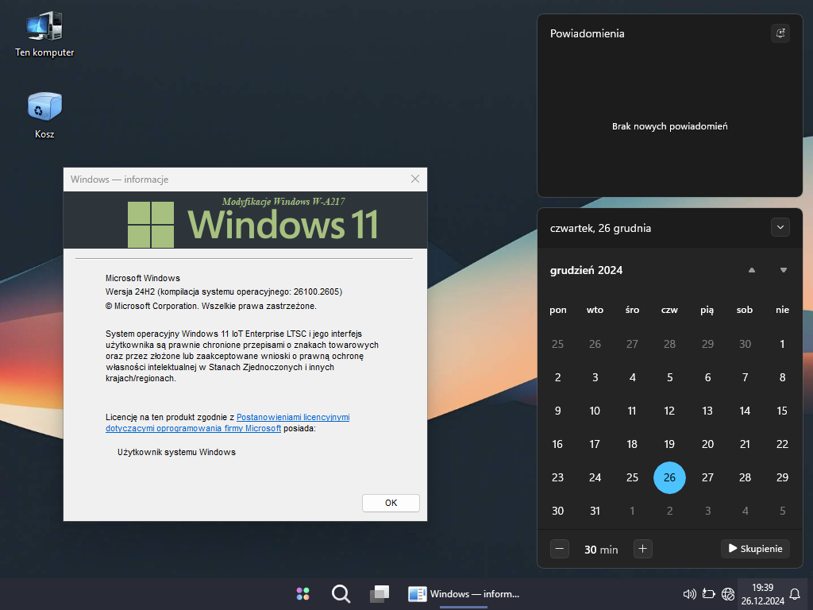813x610 pixels.
Task: Click the Windows — informacje taskbar button
Action: click(x=464, y=594)
